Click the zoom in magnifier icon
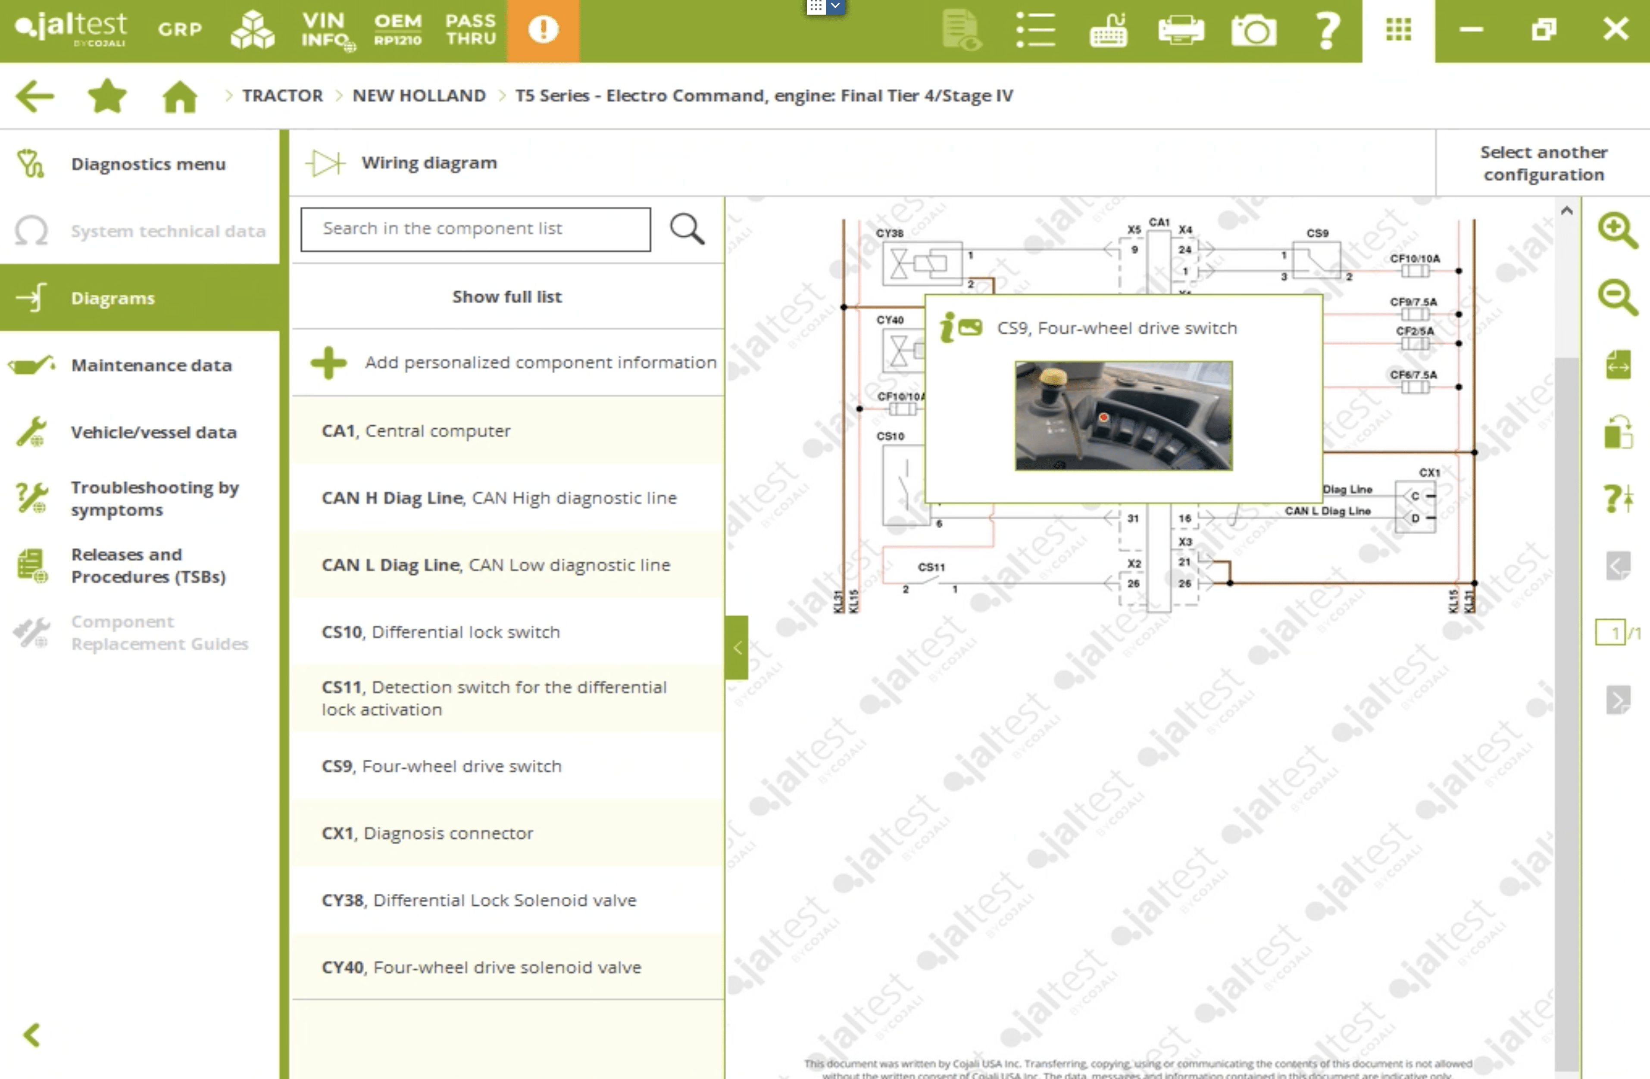This screenshot has width=1650, height=1079. 1617,230
